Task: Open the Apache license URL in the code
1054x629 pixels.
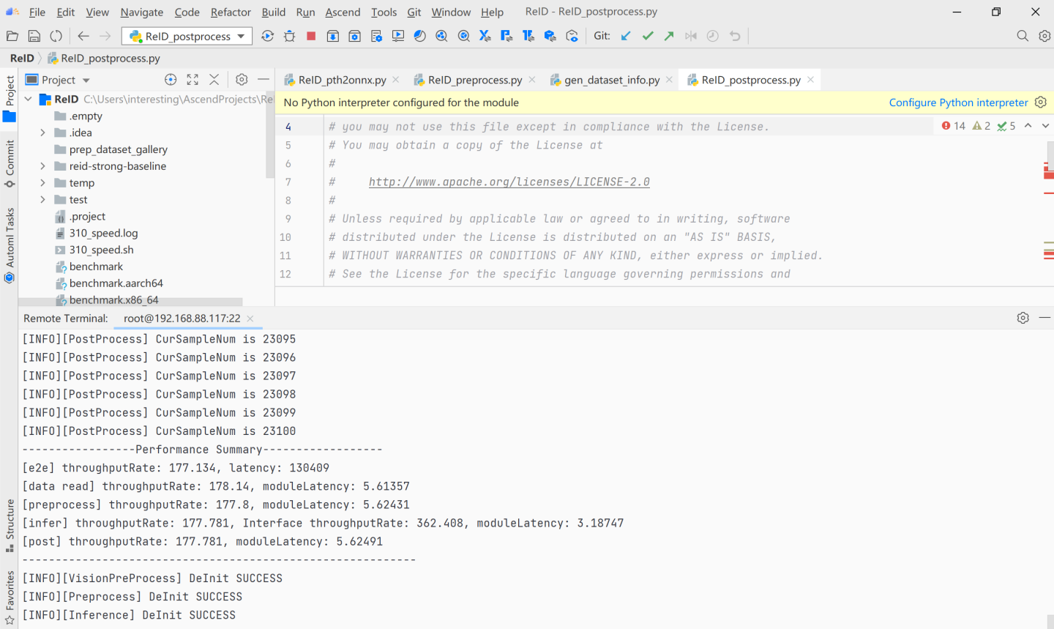Action: (x=509, y=182)
